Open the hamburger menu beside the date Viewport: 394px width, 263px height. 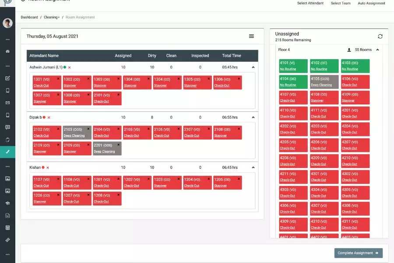click(x=251, y=36)
